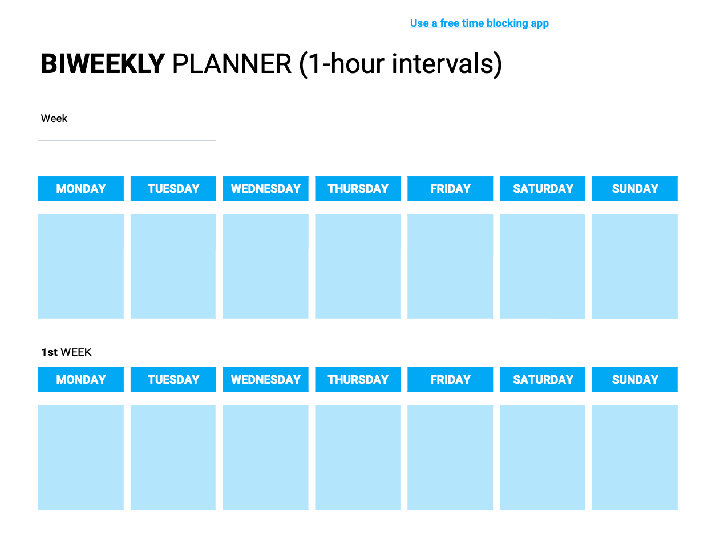Viewport: 728px width, 551px height.
Task: Click the "1st WEEK" label
Action: point(66,352)
